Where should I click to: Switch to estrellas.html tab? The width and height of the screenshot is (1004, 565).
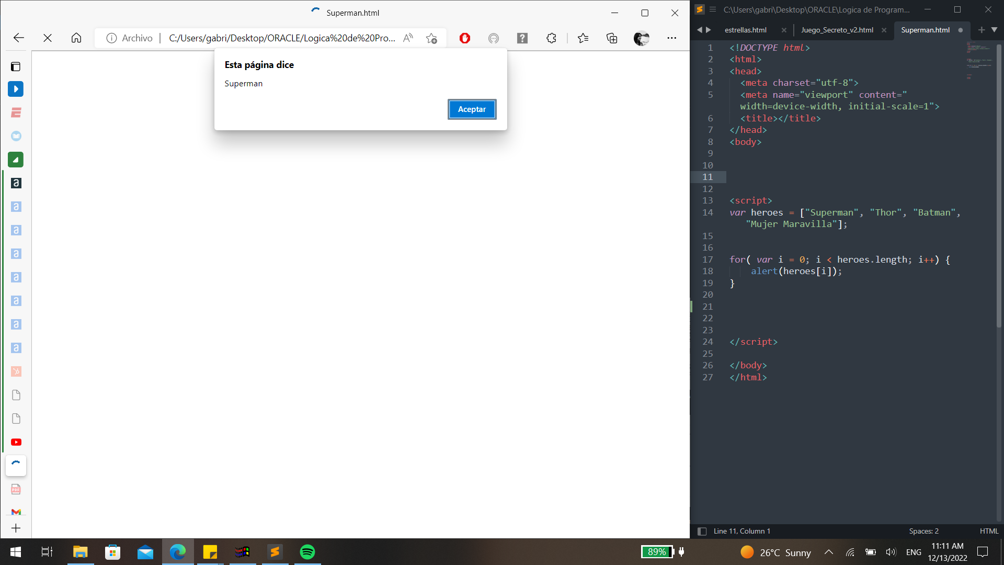746,30
